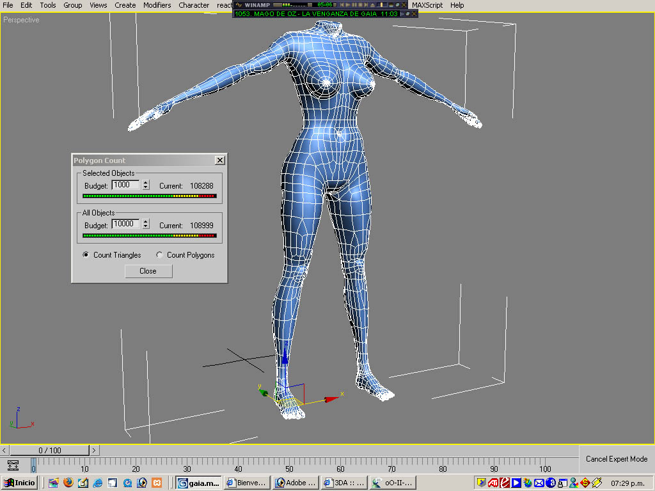Select the Count Triangles radio button
The image size is (655, 491).
[86, 254]
